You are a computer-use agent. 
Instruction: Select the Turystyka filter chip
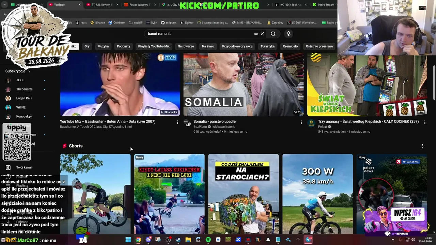268,46
